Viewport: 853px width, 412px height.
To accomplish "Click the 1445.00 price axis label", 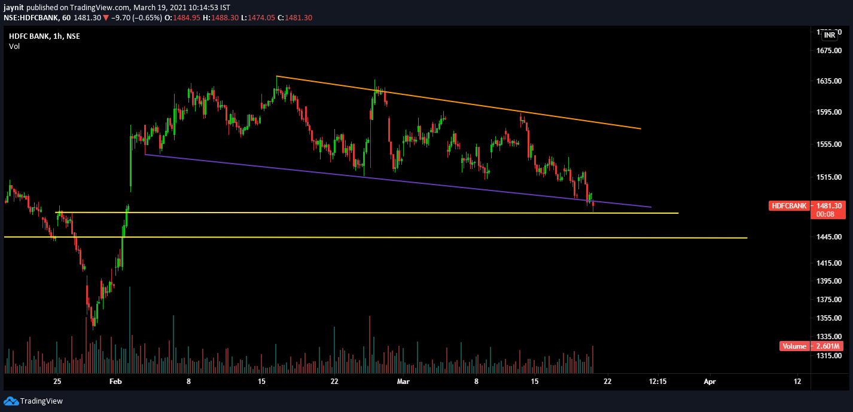I will click(x=829, y=237).
